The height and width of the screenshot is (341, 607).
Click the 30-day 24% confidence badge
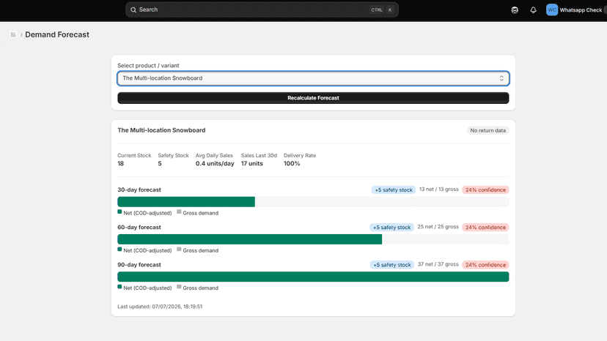coord(485,190)
